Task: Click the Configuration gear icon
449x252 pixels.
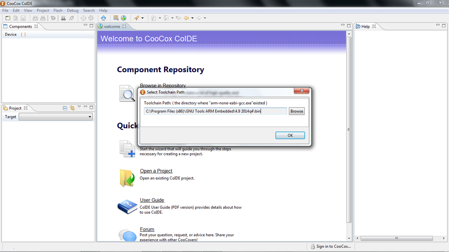Action: (91, 18)
